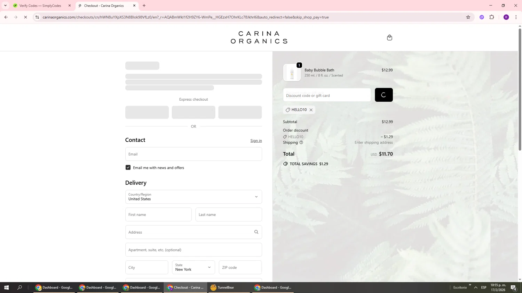Image resolution: width=522 pixels, height=293 pixels.
Task: Open the first Dashboard Chrome taskbar window
Action: point(54,287)
